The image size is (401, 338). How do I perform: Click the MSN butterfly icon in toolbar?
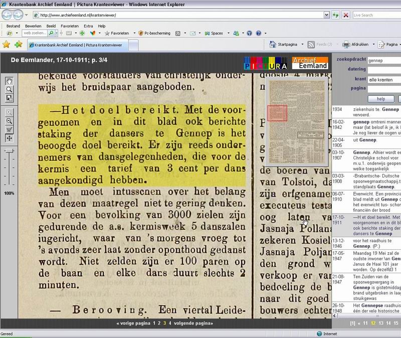coord(93,33)
